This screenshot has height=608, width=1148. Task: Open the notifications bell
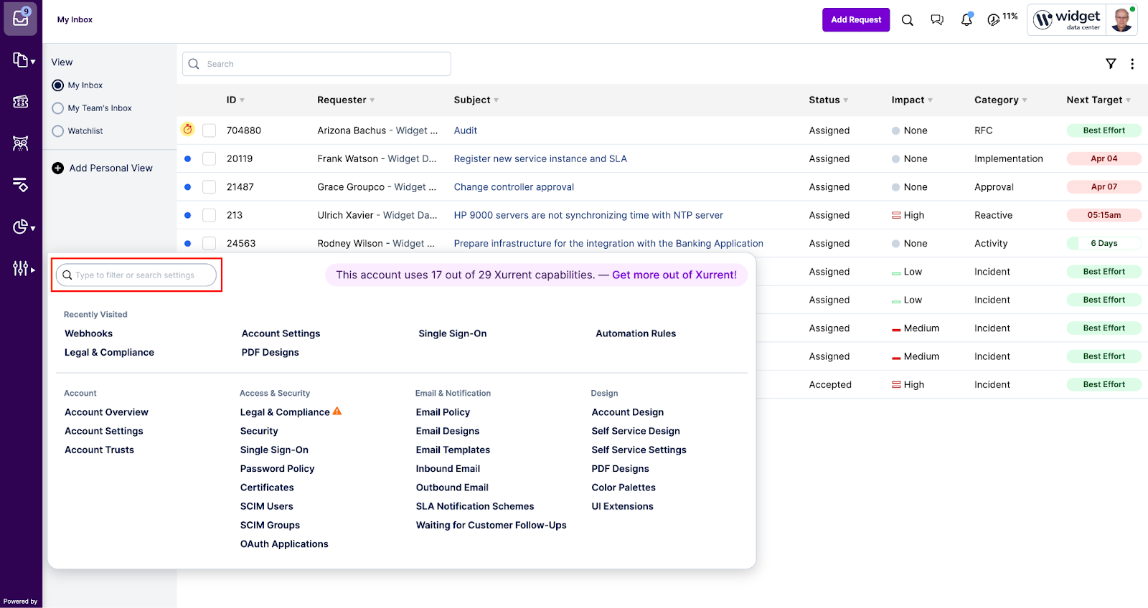966,19
